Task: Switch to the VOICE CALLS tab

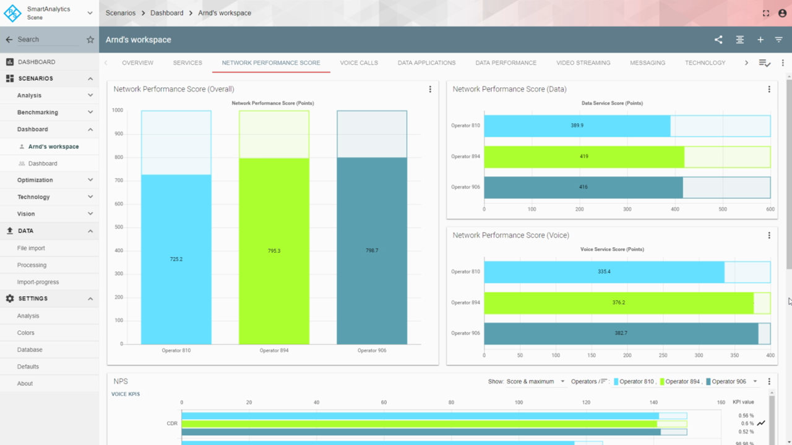Action: pyautogui.click(x=359, y=62)
